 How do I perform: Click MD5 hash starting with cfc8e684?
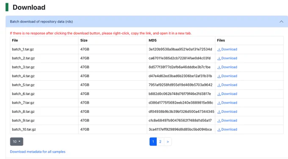click(180, 121)
